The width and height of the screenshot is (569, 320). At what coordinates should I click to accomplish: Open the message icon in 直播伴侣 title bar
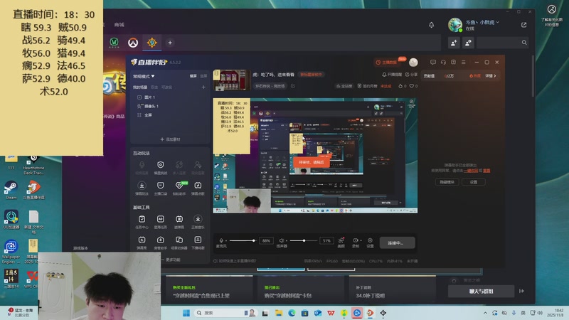[433, 62]
